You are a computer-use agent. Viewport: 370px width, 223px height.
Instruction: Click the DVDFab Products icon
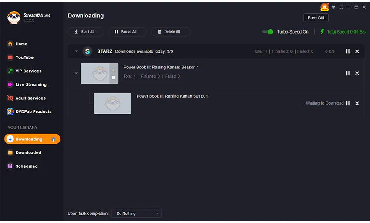10,111
